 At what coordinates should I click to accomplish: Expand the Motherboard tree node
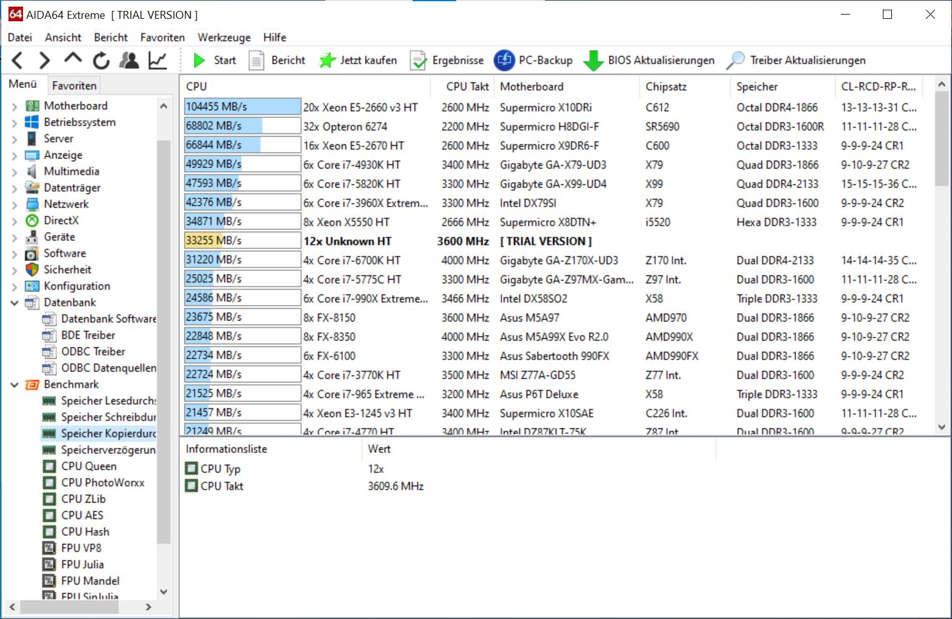point(14,106)
